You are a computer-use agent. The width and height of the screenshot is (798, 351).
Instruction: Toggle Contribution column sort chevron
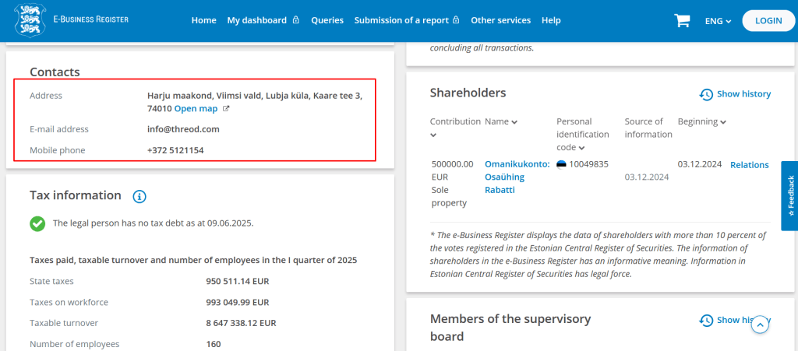tap(434, 135)
